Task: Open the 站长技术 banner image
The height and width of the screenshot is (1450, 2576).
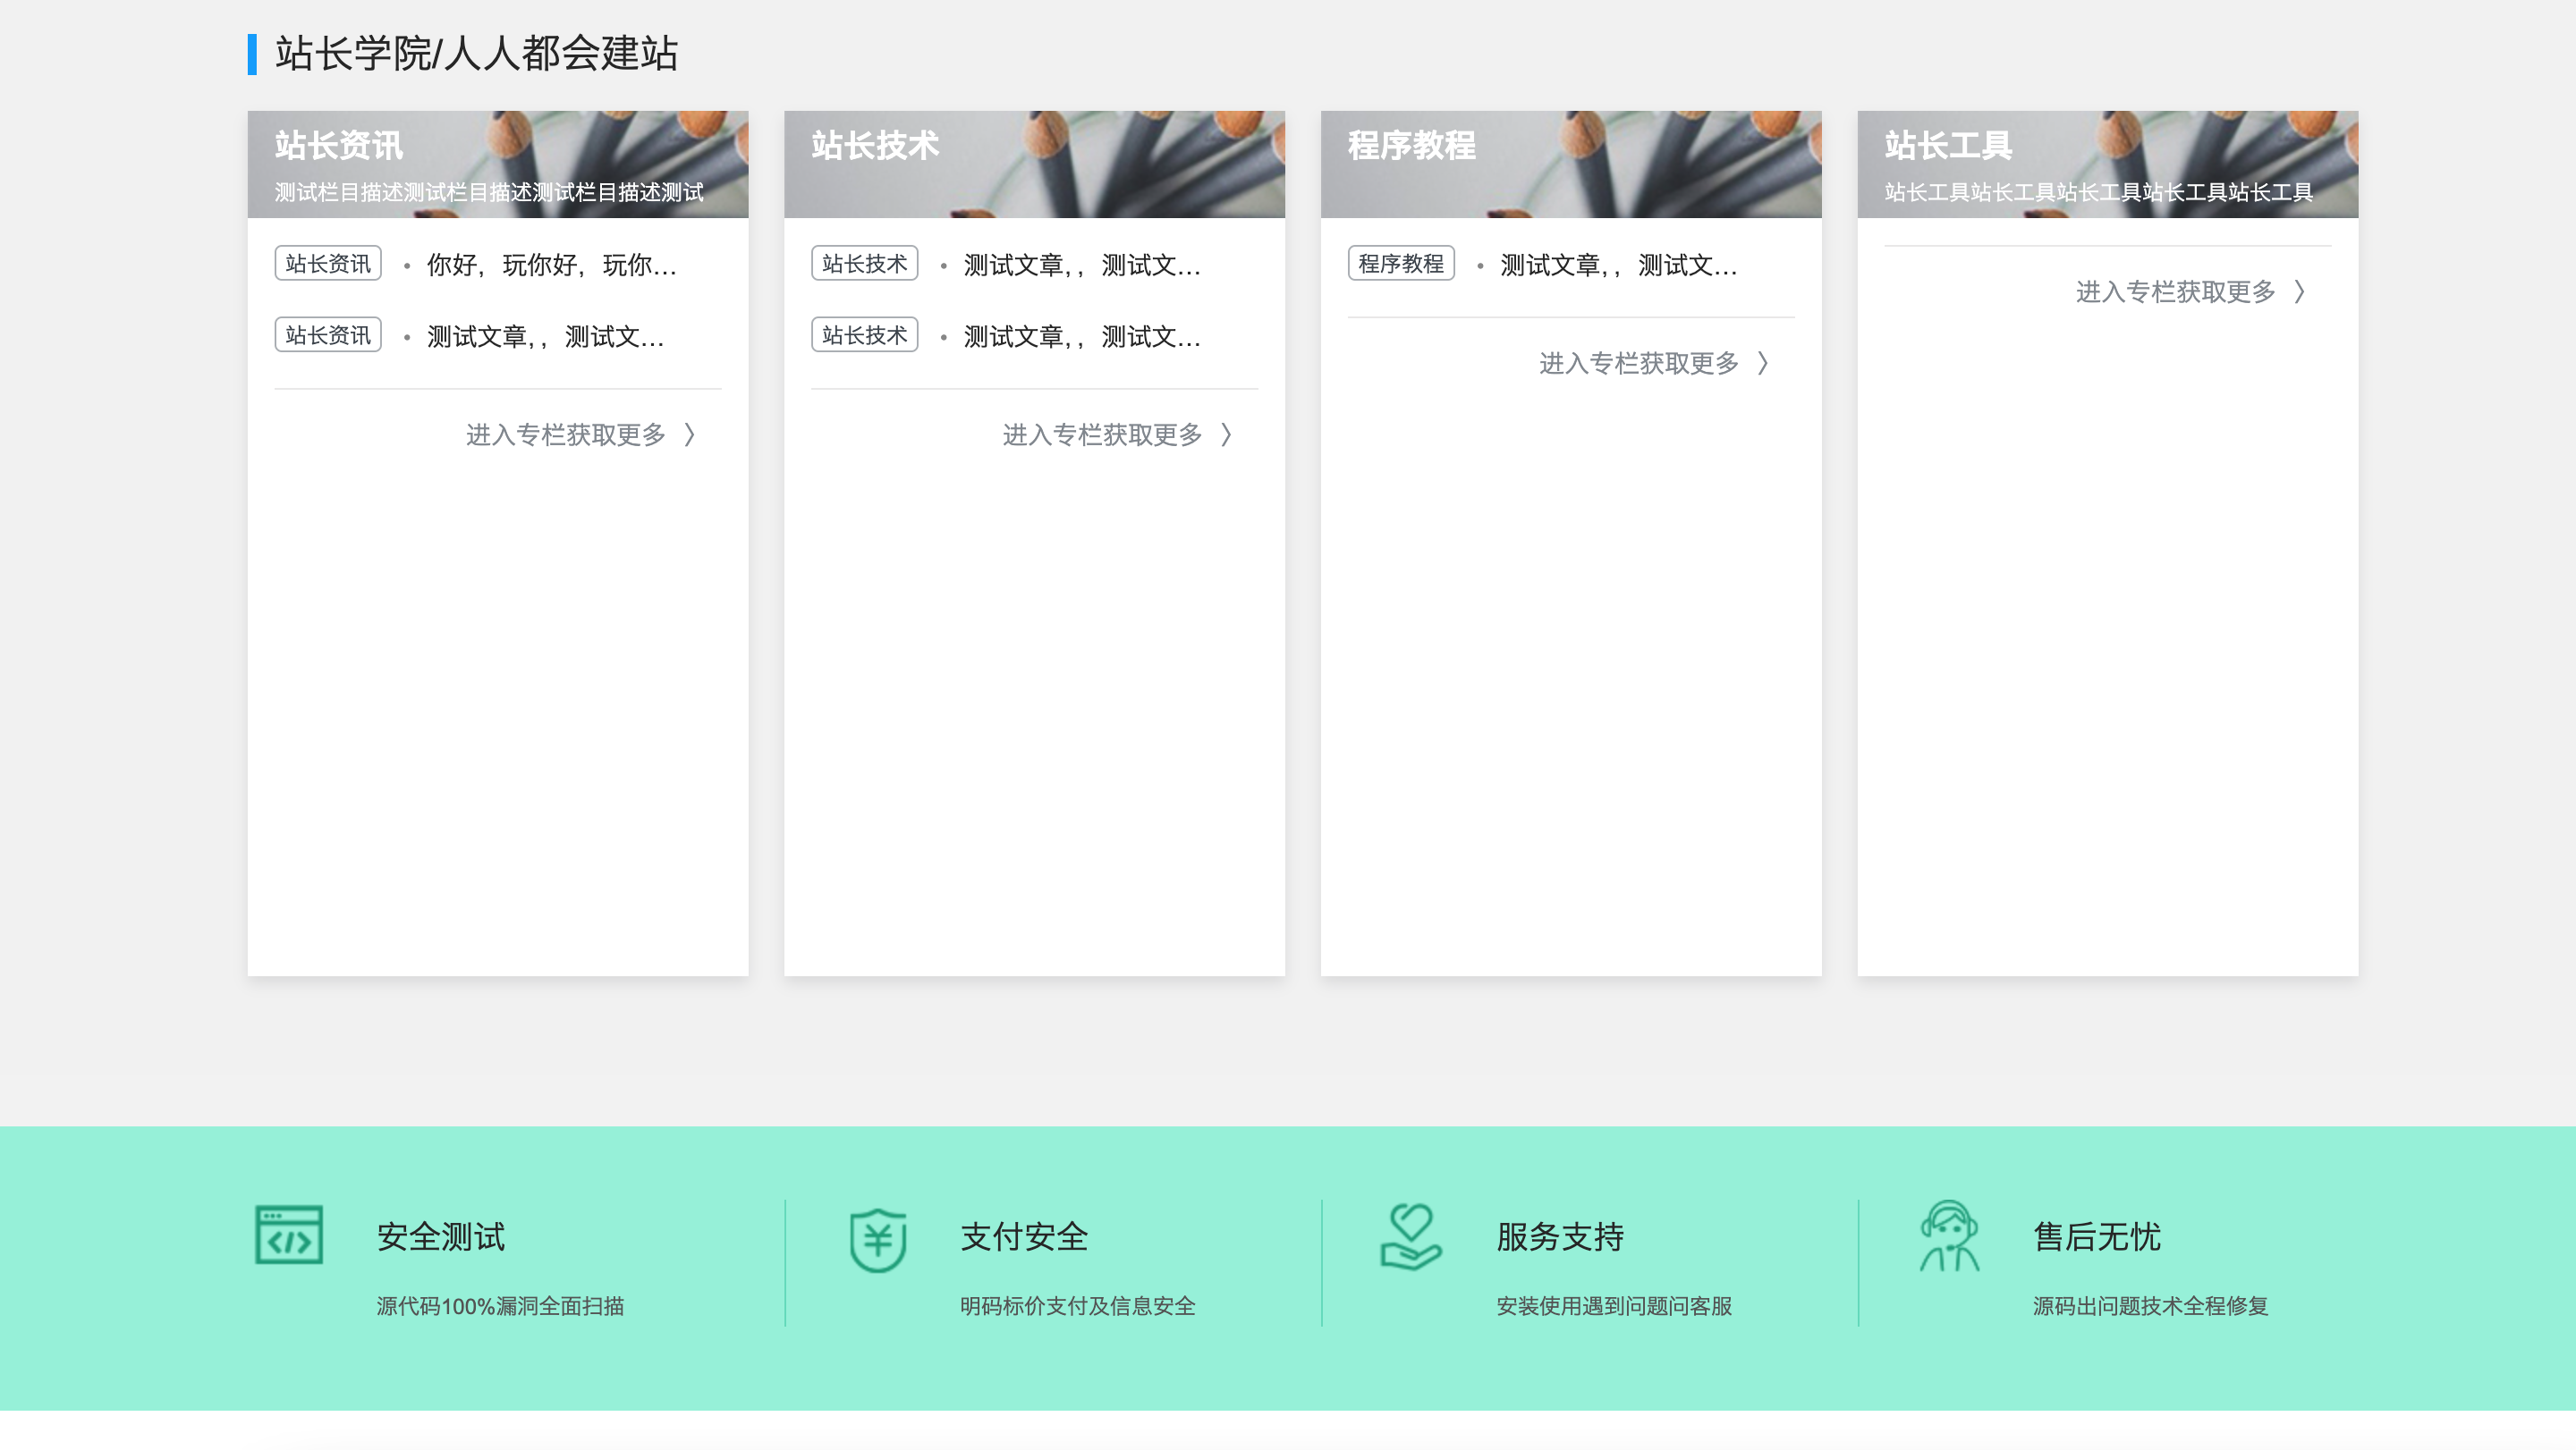Action: pyautogui.click(x=1034, y=164)
